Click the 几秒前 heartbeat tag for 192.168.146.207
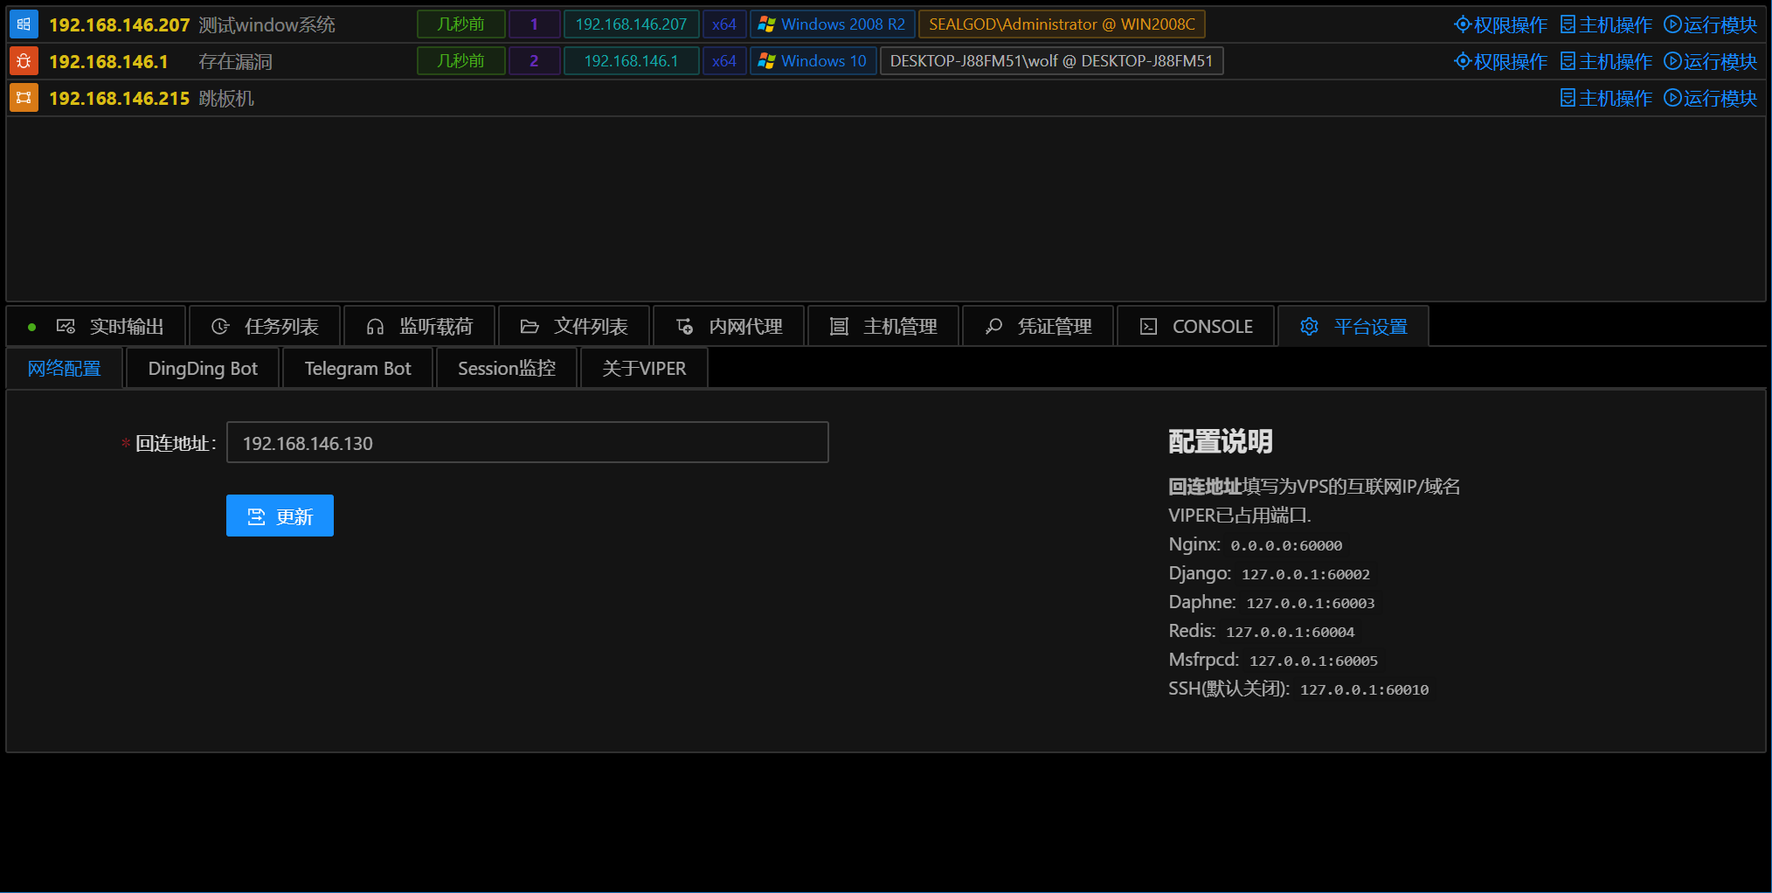The image size is (1772, 893). 461,24
